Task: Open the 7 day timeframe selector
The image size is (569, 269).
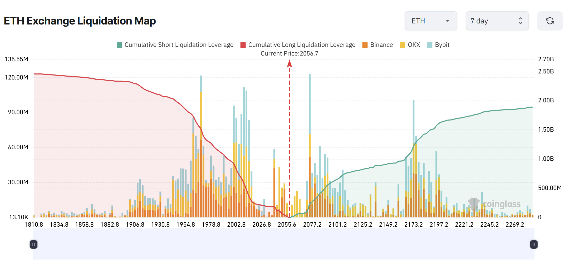Action: (x=497, y=21)
